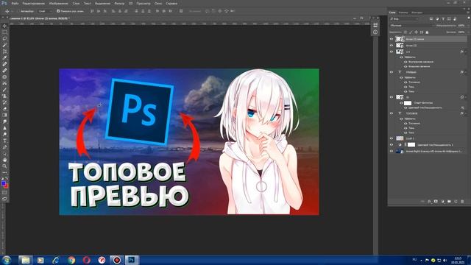Viewport: 471px width, 265px height.
Task: Switch to the 'Контуры' tab
Action: tap(417, 13)
